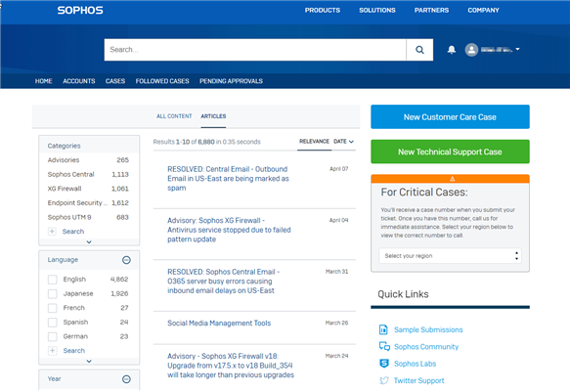The width and height of the screenshot is (570, 391).
Task: Open advisory on Antivirus service stopped
Action: tap(229, 230)
